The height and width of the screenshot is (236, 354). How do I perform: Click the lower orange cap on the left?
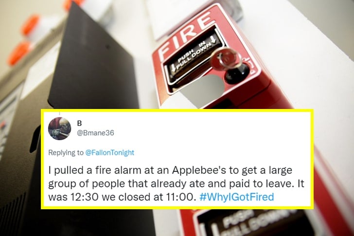pyautogui.click(x=18, y=54)
